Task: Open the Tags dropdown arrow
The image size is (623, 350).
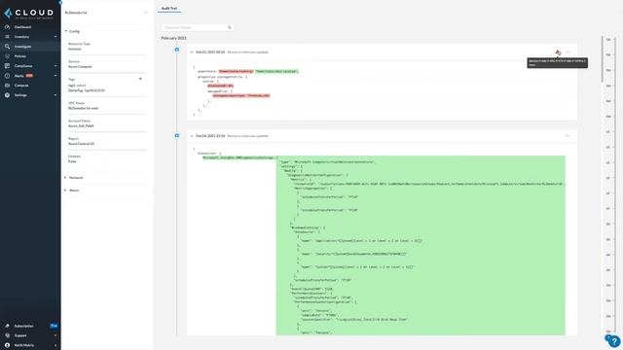Action: [140, 79]
